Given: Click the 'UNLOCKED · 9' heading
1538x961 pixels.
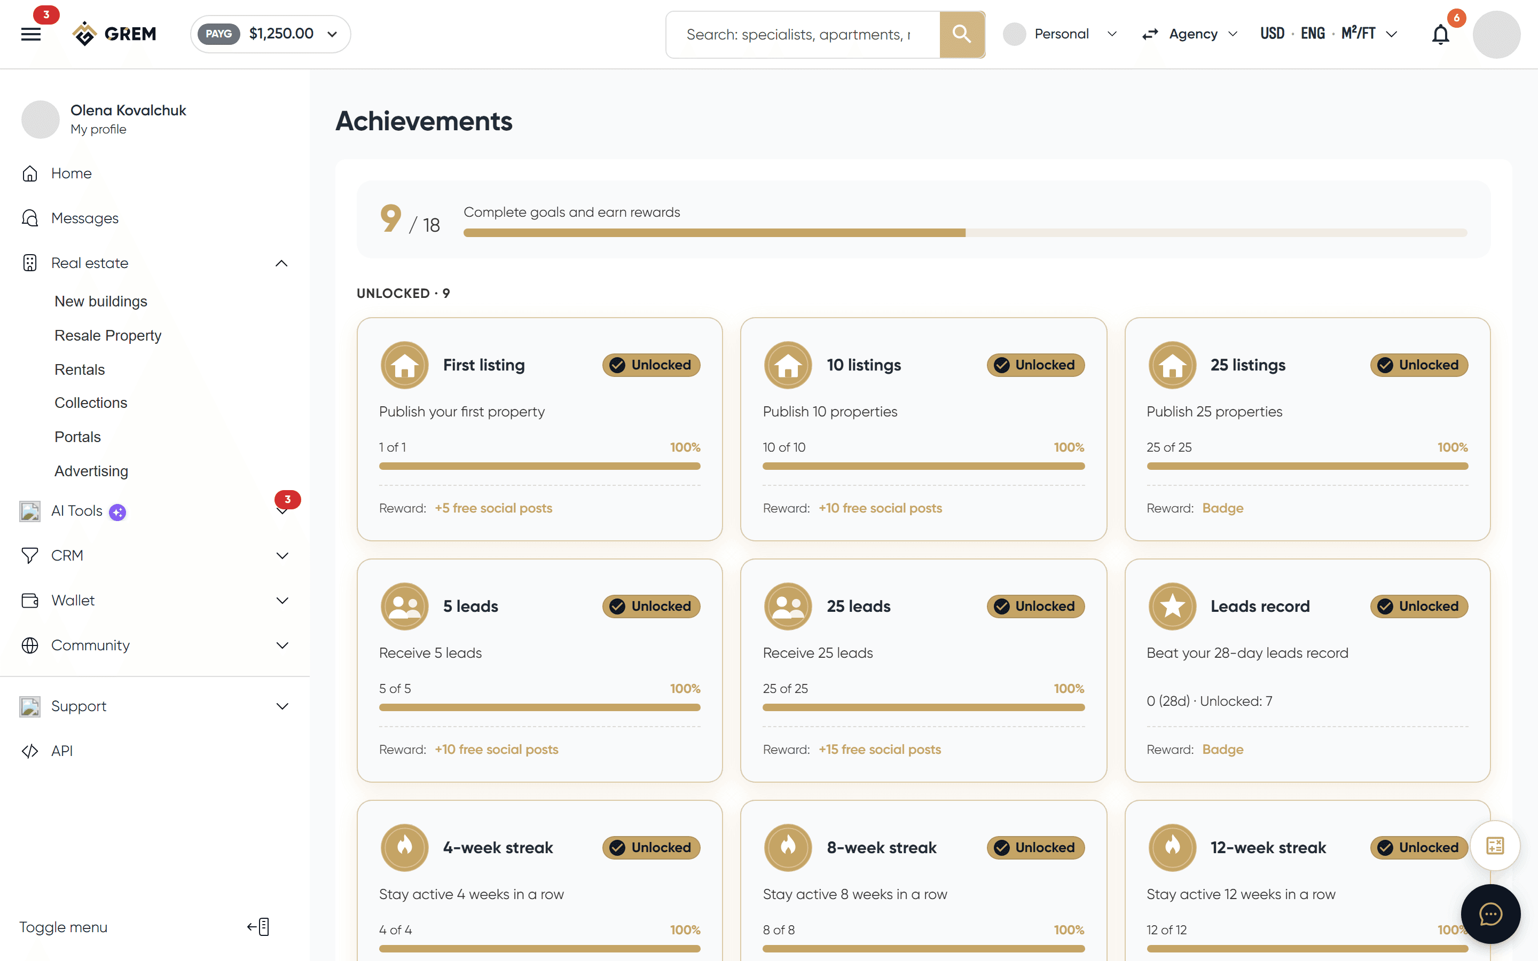Looking at the screenshot, I should (x=403, y=293).
